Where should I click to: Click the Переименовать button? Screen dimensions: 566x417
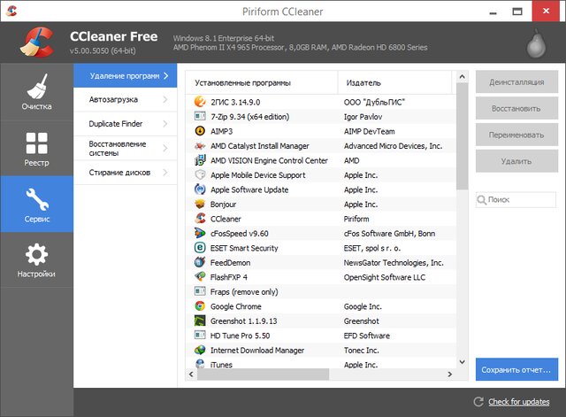click(x=516, y=135)
